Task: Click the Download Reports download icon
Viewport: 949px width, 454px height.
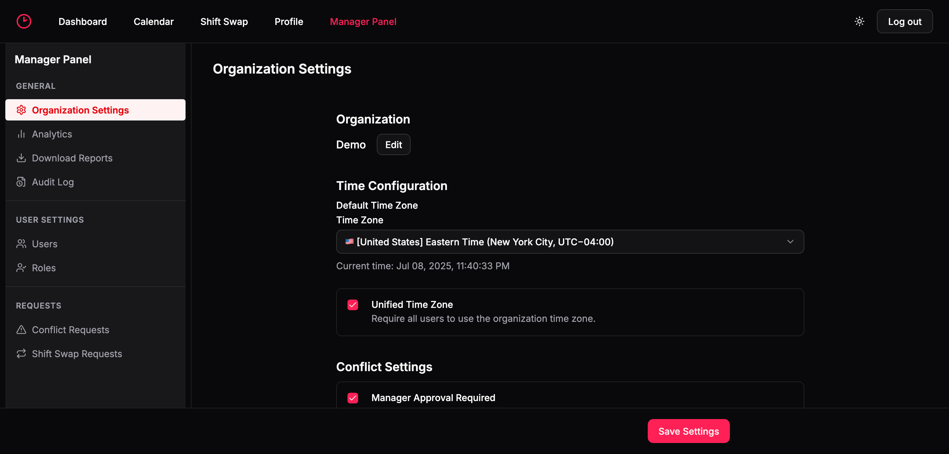Action: [21, 158]
